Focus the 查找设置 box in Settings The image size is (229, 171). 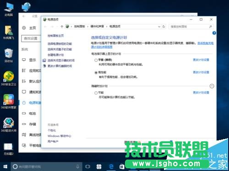tap(31, 38)
